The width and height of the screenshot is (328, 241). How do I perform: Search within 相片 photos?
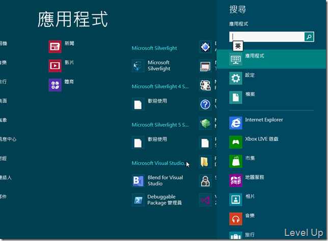pyautogui.click(x=271, y=200)
